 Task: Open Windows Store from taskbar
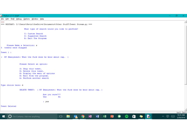click(134, 116)
